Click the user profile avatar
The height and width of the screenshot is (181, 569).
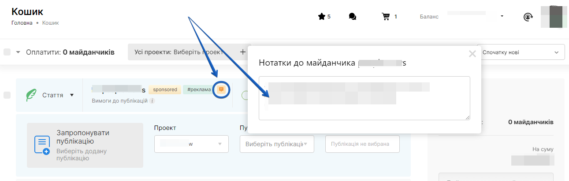pyautogui.click(x=554, y=17)
